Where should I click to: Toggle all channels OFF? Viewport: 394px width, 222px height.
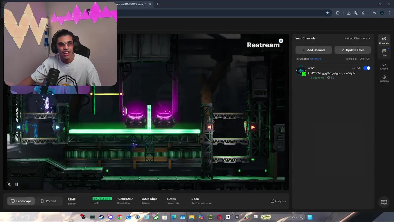tap(362, 59)
